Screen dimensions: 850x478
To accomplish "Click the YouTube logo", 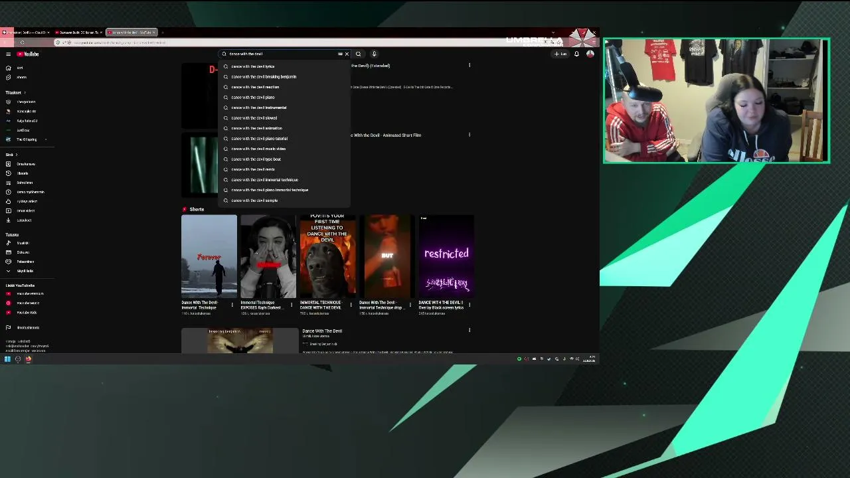I will 29,54.
